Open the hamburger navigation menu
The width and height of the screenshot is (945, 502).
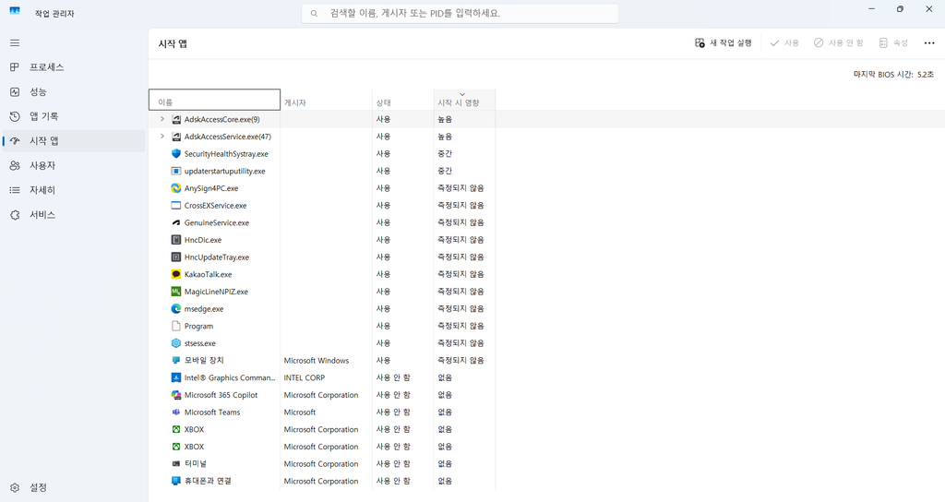coord(15,42)
